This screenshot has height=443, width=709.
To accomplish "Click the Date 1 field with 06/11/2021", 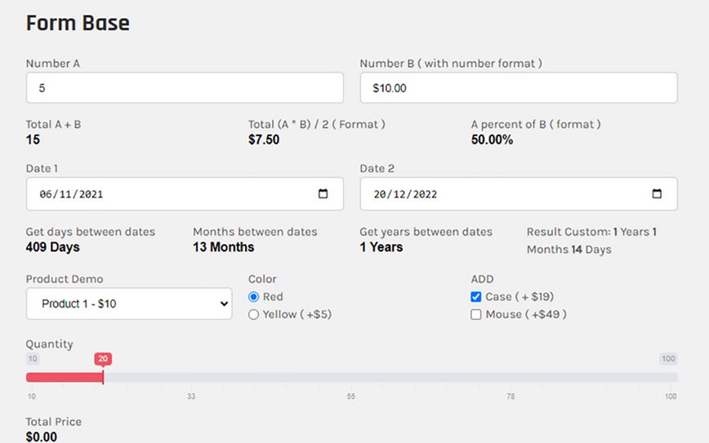I will click(185, 193).
